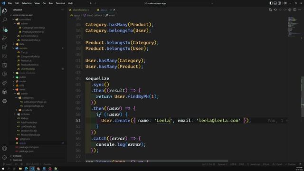Fold the block at line 46 gutter
This screenshot has width=304, height=171.
(x=84, y=91)
